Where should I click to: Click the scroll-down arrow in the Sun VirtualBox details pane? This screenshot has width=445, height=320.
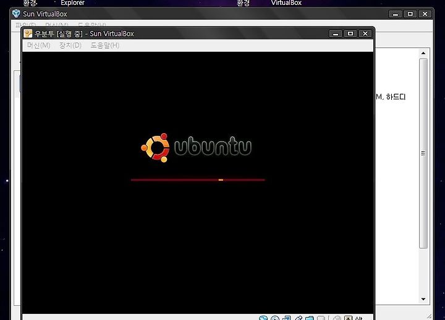423,299
